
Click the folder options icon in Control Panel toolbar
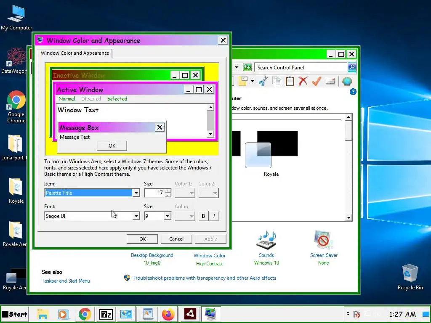point(243,81)
